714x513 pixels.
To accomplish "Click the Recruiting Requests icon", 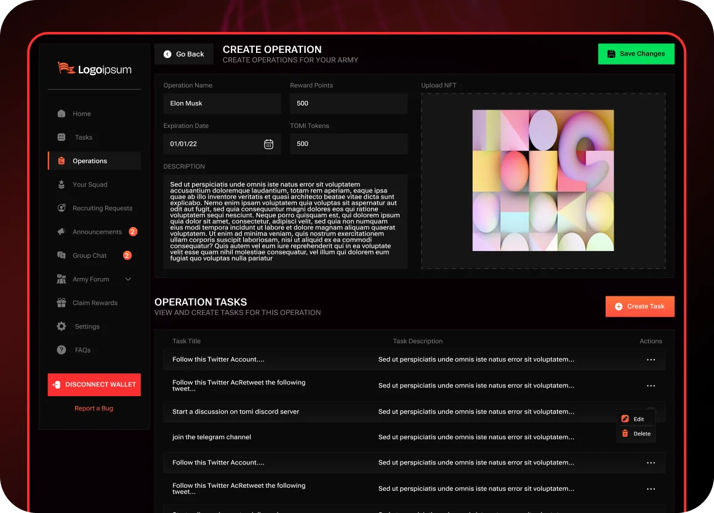I will pyautogui.click(x=62, y=208).
